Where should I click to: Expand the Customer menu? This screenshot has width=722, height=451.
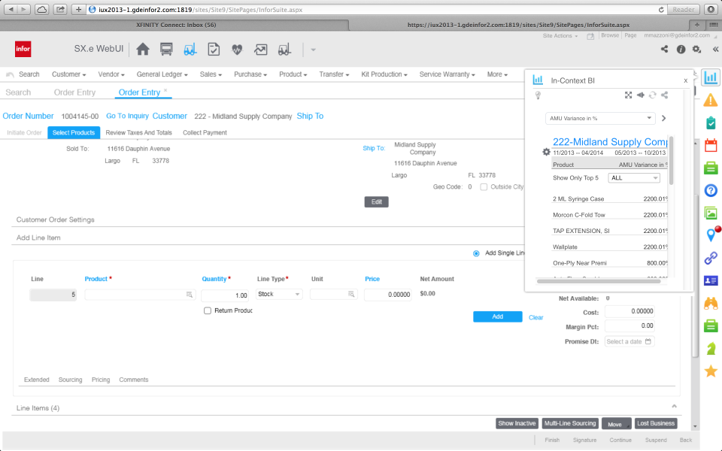[68, 74]
